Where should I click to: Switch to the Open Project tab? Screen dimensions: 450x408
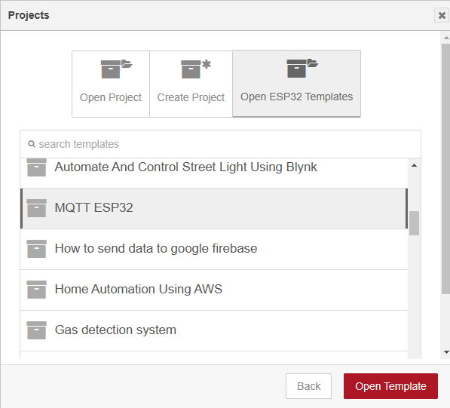click(111, 84)
